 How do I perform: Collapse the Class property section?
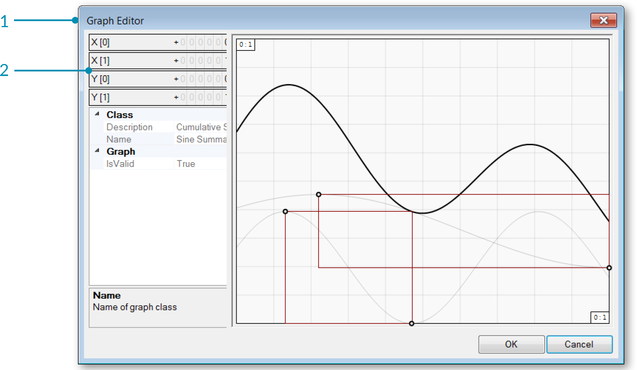[97, 114]
